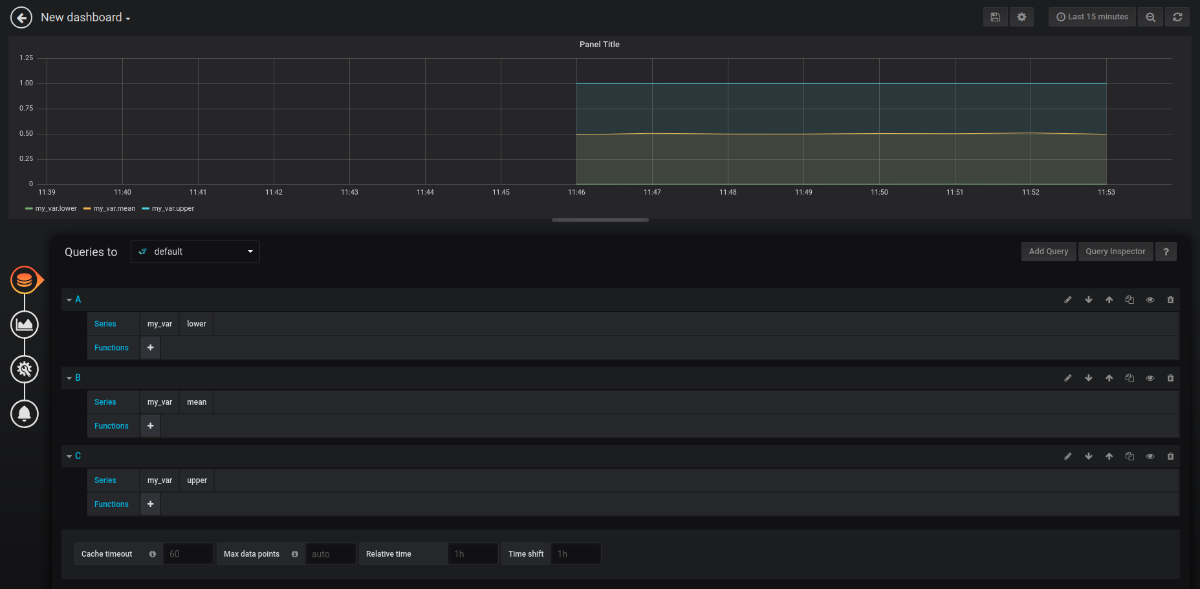Collapse query A row
The height and width of the screenshot is (589, 1200).
click(70, 300)
